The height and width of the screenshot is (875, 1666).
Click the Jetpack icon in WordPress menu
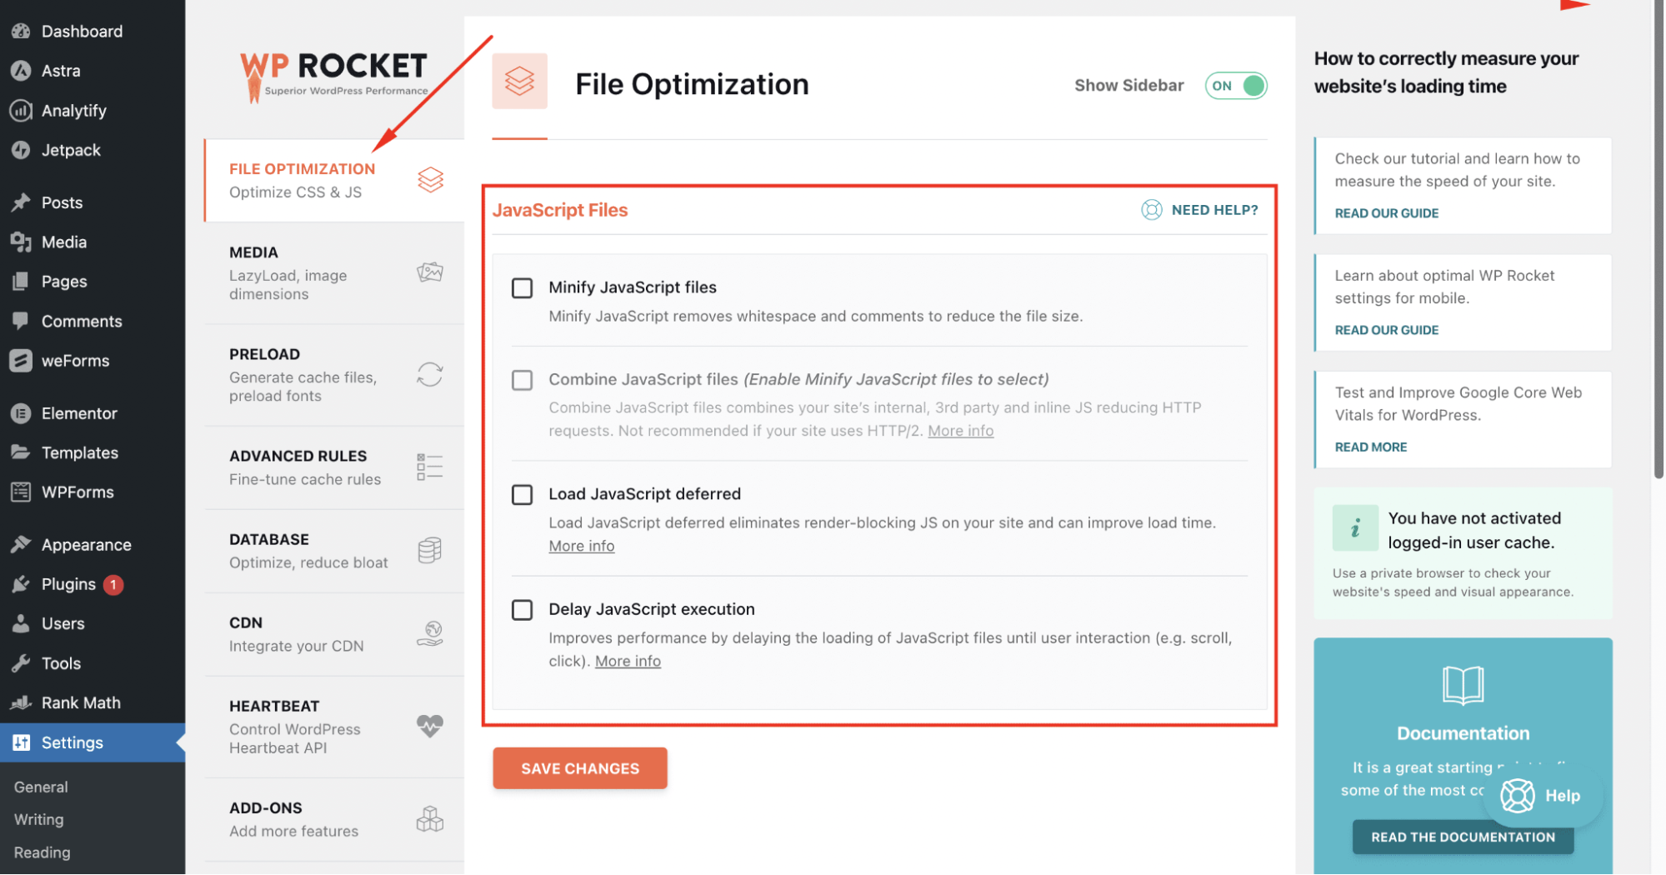pos(21,150)
